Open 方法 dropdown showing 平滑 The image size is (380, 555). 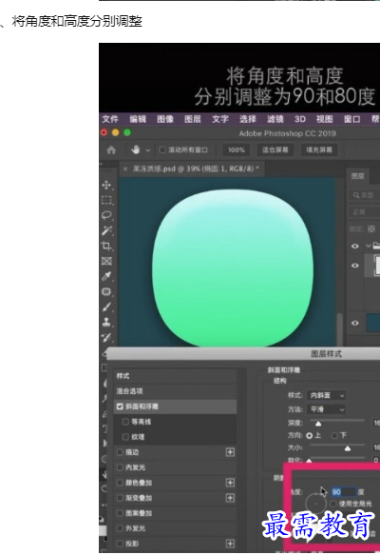point(326,409)
